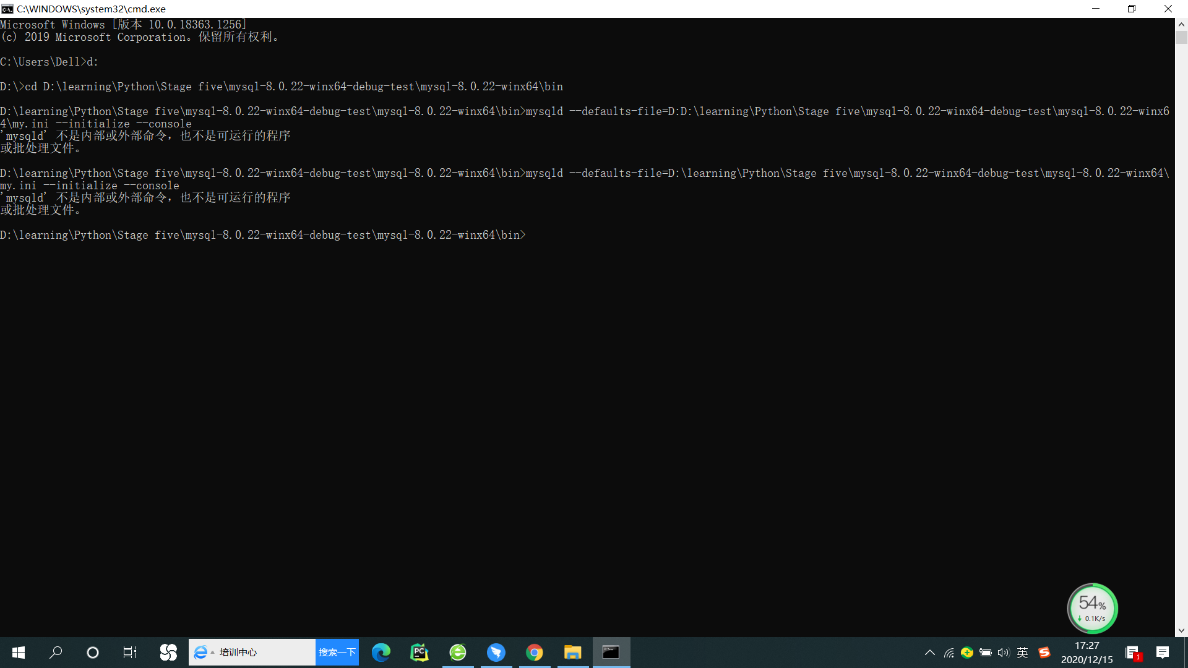1188x668 pixels.
Task: Open PyCharm from the taskbar
Action: pos(420,653)
